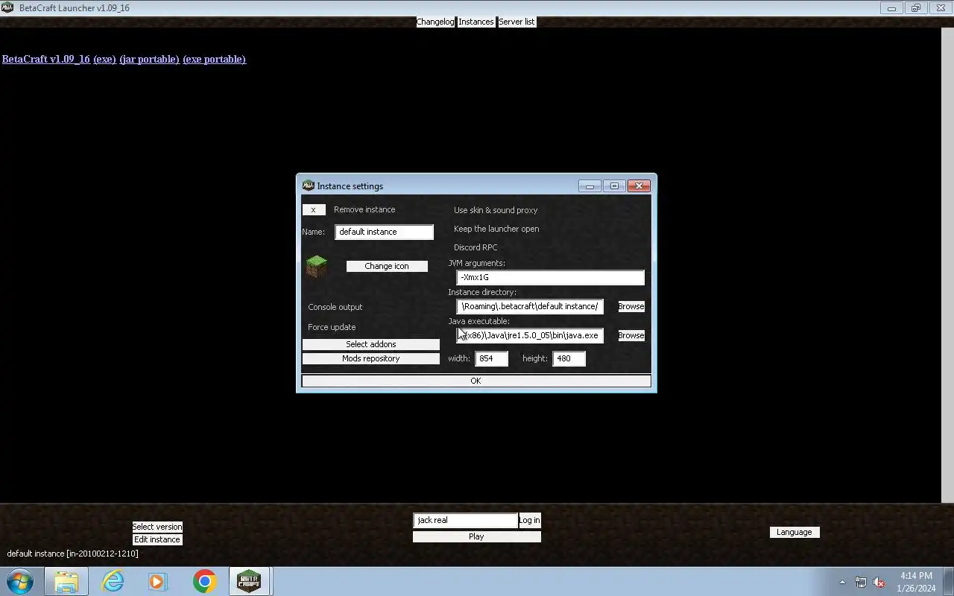Click the taskbar clock showing 4:14 PM
The width and height of the screenshot is (954, 596).
point(916,582)
